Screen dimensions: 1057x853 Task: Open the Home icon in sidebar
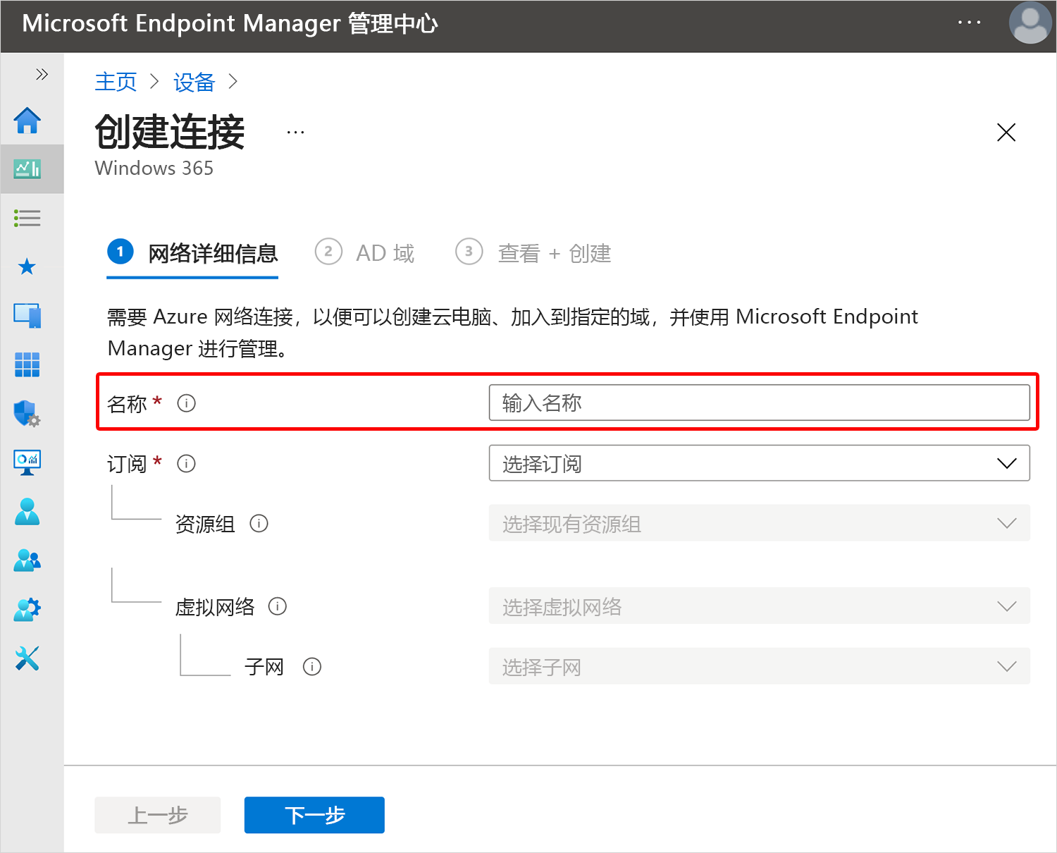pyautogui.click(x=27, y=121)
